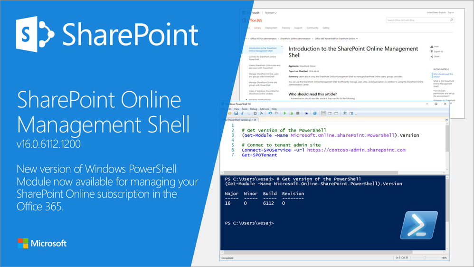Minimize the PowerShell ISE window

tap(427, 104)
